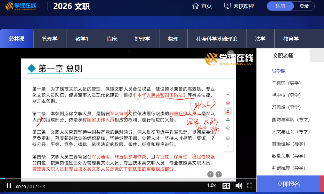324x194 pixels.
Task: Go to the previous slide arrow
Action: (210, 175)
